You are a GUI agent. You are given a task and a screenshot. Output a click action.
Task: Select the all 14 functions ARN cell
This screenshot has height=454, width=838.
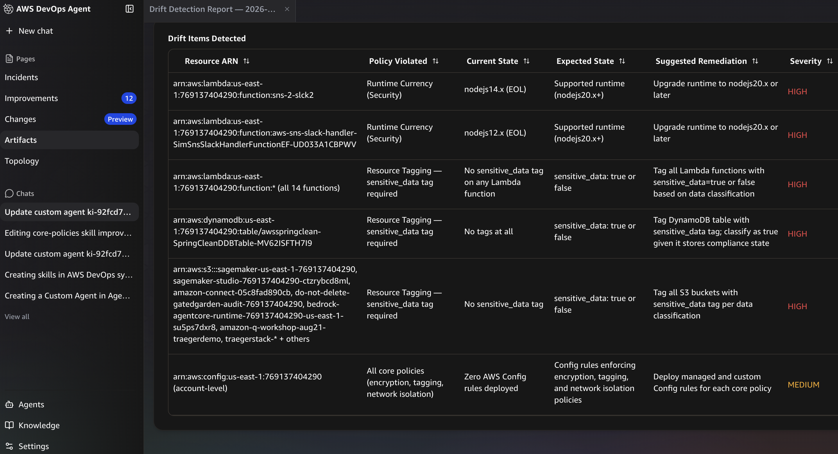(256, 182)
